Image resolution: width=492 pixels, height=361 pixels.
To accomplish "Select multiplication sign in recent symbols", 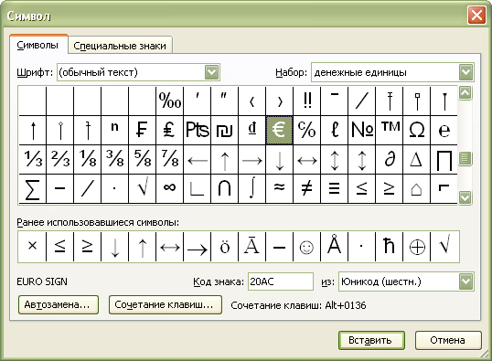I will pyautogui.click(x=33, y=247).
